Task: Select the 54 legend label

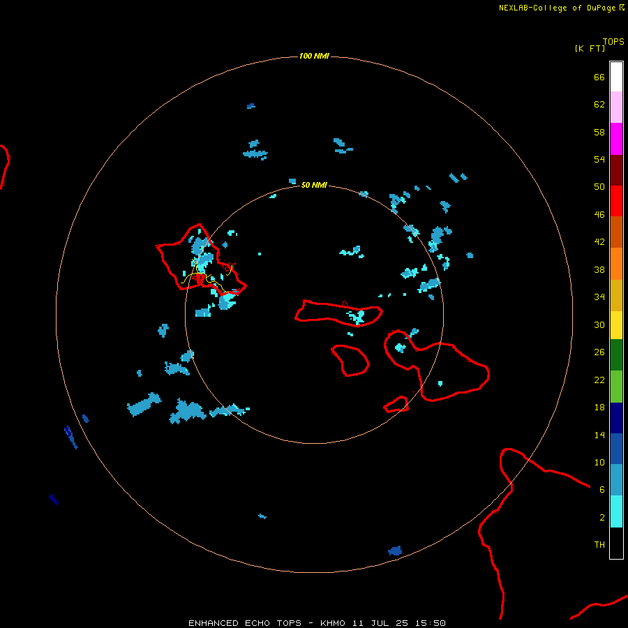Action: tap(599, 159)
